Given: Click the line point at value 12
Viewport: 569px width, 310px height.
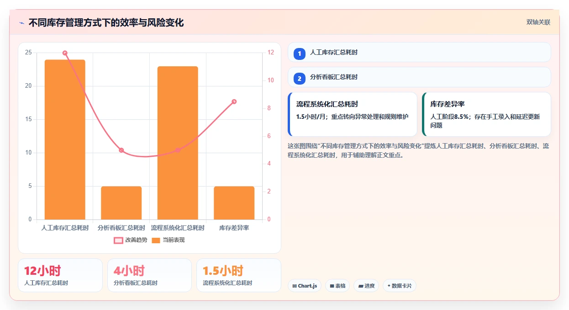Looking at the screenshot, I should point(65,53).
